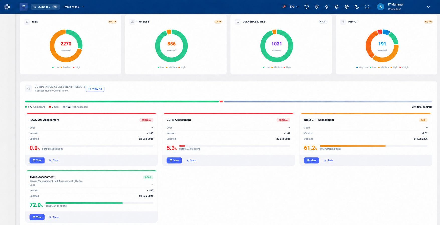Click the Vulnerabilities card search icon

[x=238, y=22]
